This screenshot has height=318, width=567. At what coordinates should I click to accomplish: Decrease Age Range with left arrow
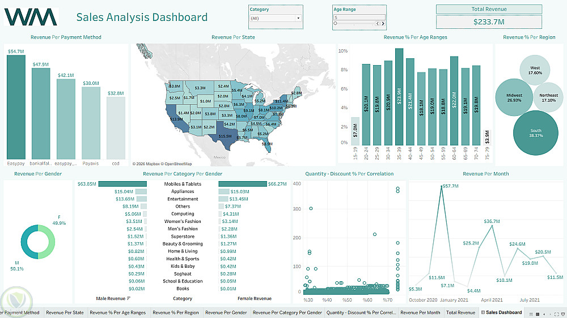377,23
